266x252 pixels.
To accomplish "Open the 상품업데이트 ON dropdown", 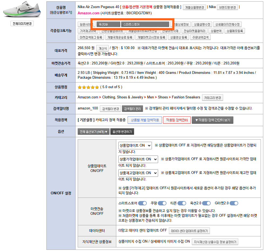I will (135, 146).
